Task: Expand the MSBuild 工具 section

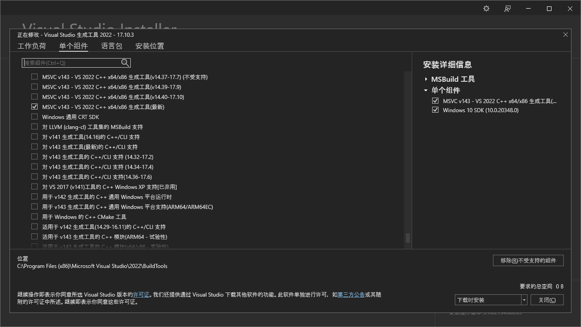Action: pos(426,79)
